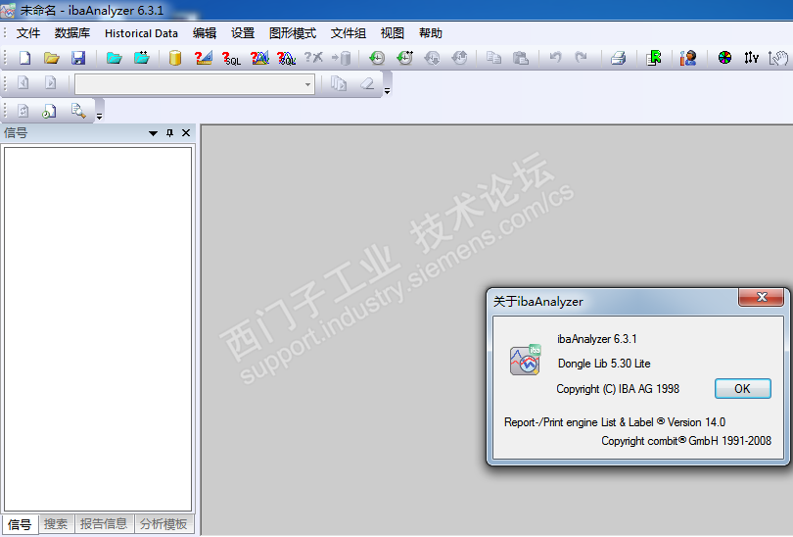Click the 'ibaAnalyzer 6.3.1' version text in dialog

point(597,339)
